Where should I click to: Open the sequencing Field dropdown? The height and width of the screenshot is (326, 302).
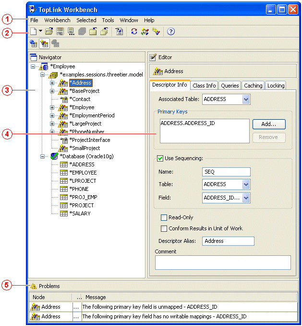pyautogui.click(x=246, y=198)
